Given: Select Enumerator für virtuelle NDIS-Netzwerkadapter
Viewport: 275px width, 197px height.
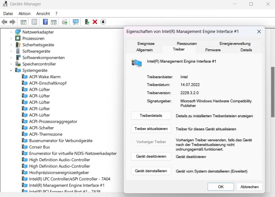Looking at the screenshot, I should pos(73,153).
